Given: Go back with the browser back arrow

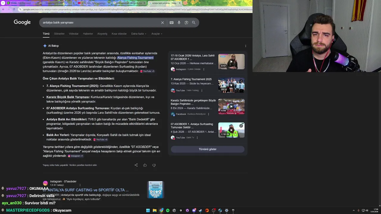Looking at the screenshot, I should (x=3, y=9).
